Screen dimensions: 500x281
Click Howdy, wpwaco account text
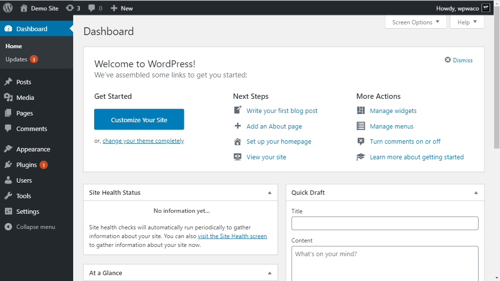[x=457, y=8]
